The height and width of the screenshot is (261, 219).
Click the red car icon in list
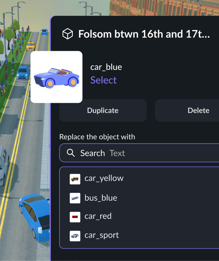pos(75,217)
